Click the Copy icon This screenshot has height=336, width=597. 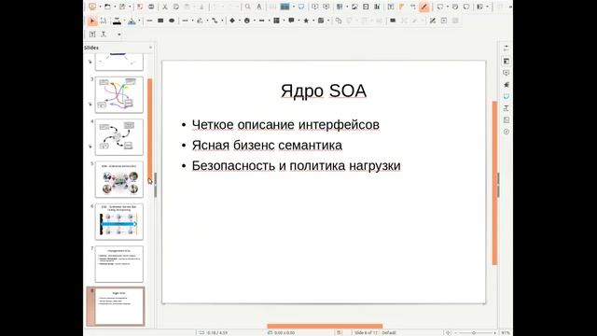pyautogui.click(x=176, y=7)
